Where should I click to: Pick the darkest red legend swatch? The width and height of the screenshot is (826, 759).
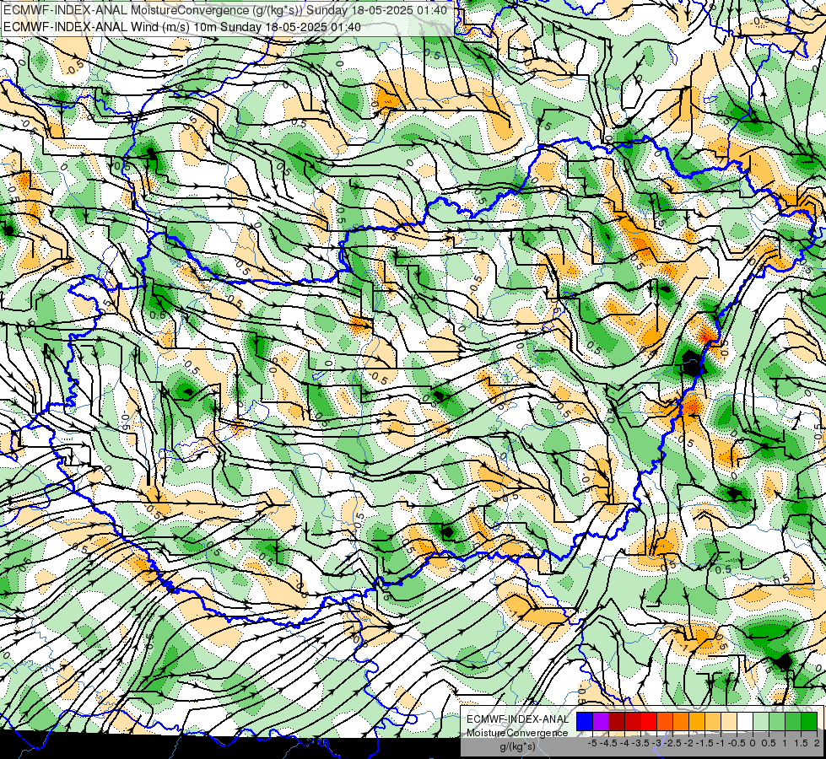[617, 721]
